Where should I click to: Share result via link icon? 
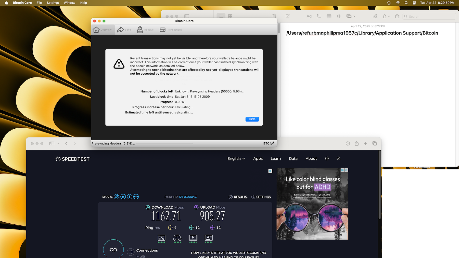coord(116,197)
